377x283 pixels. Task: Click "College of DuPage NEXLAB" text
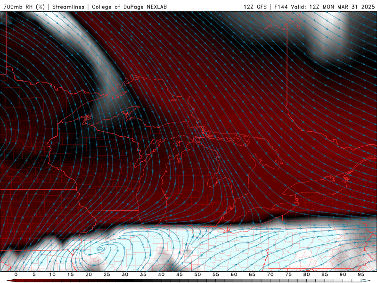tap(129, 7)
